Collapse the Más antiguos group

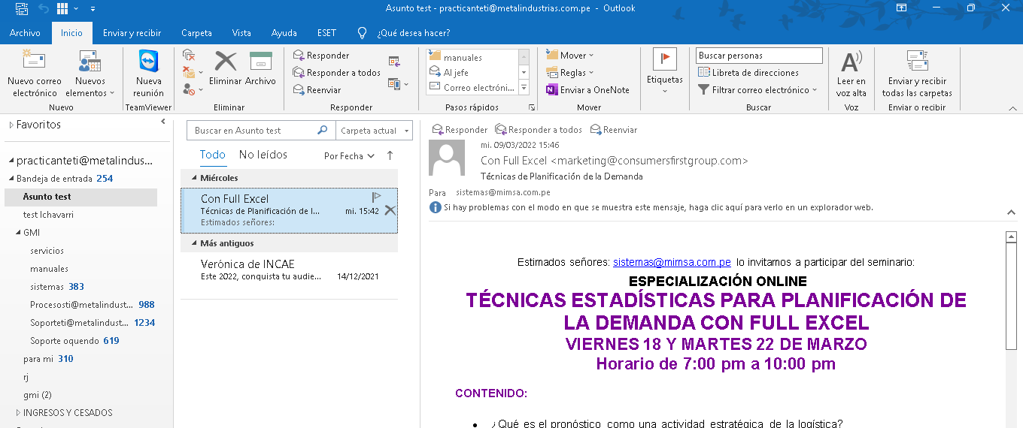193,243
